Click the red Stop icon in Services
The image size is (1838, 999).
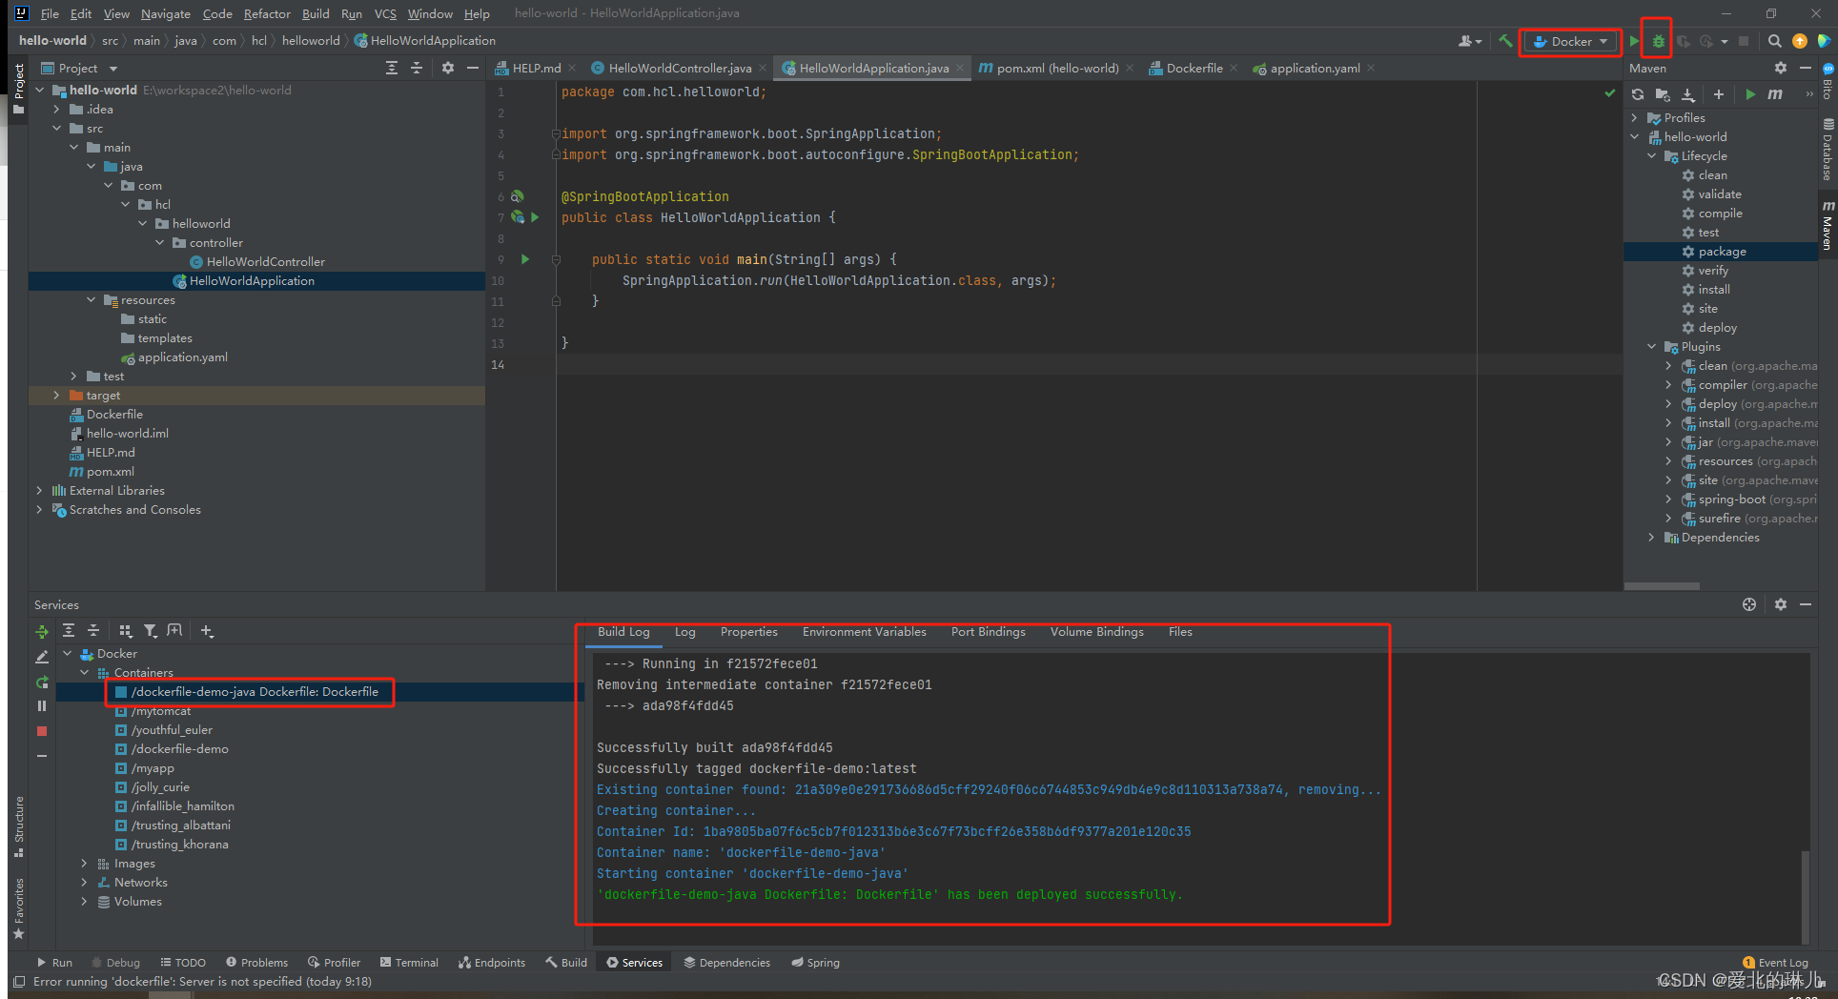click(x=42, y=731)
